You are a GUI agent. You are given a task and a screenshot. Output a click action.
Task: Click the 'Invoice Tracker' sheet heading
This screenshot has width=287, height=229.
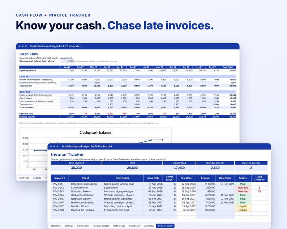point(67,155)
